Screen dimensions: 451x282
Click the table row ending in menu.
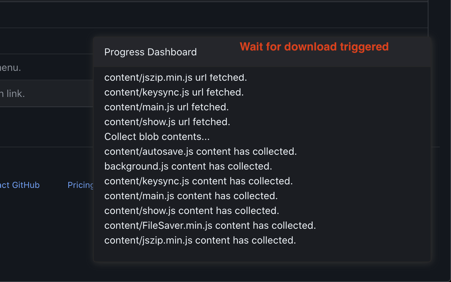pos(47,67)
